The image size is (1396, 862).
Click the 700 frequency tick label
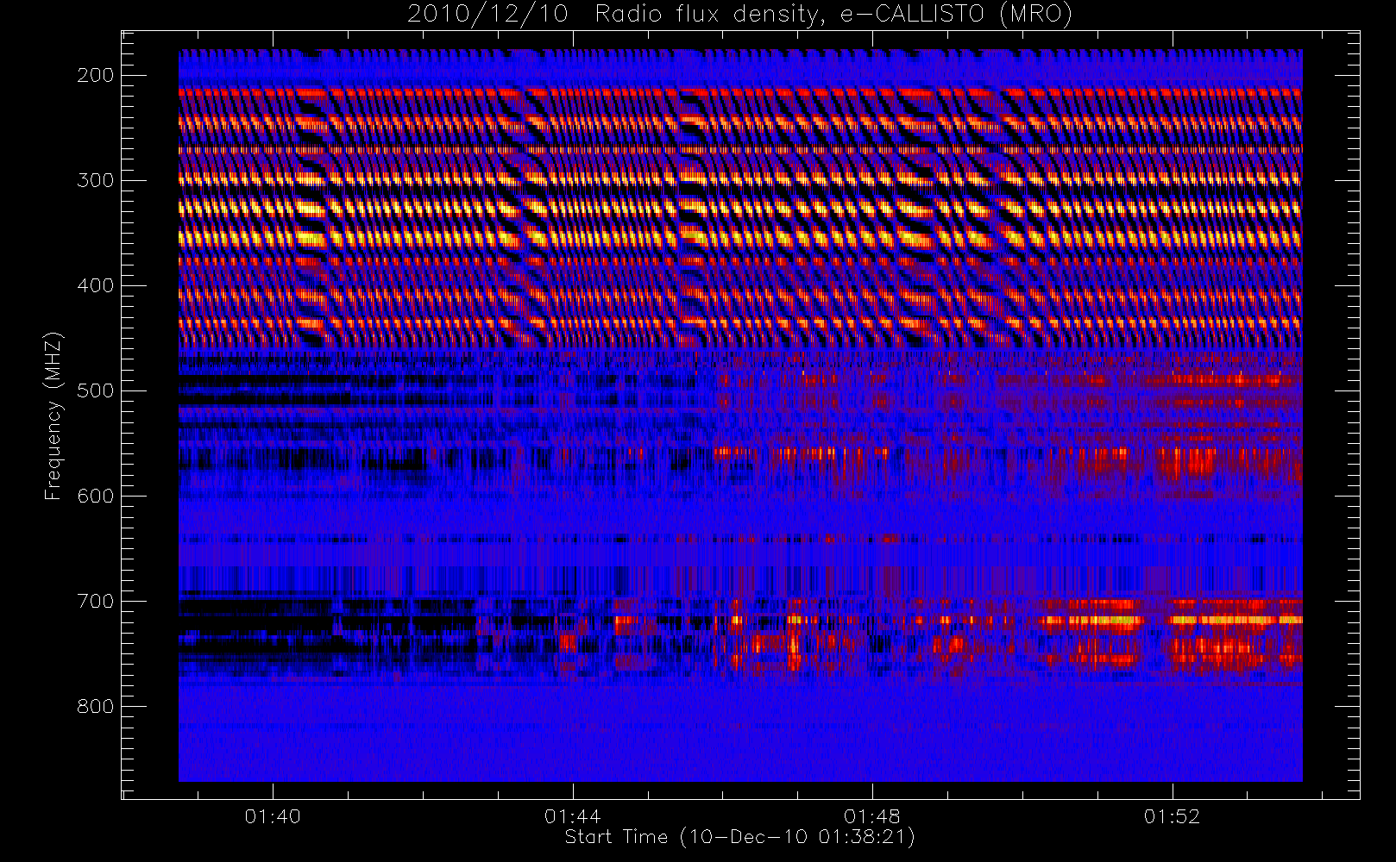[x=96, y=601]
